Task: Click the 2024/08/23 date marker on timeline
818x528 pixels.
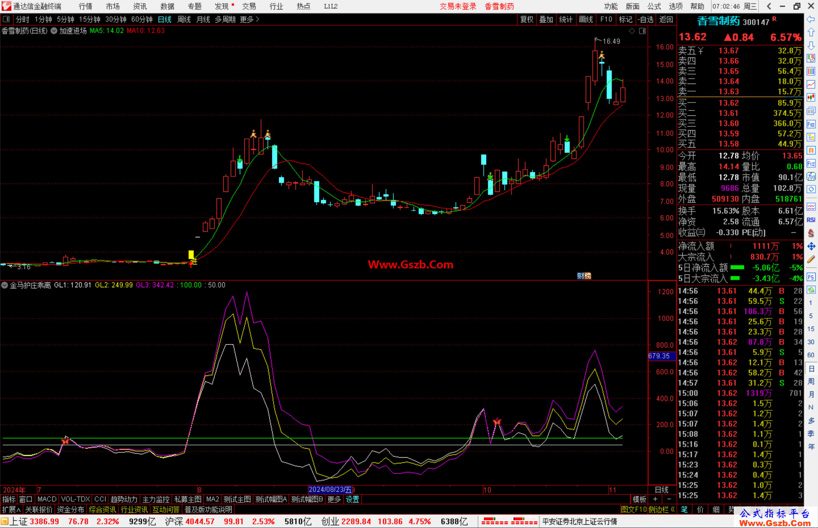Action: click(x=330, y=489)
